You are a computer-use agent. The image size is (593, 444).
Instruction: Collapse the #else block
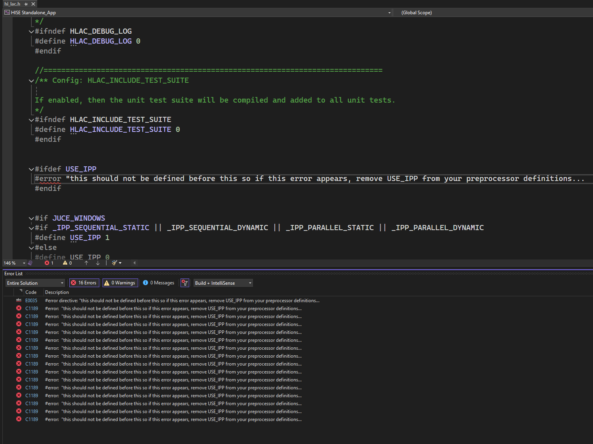click(x=31, y=248)
